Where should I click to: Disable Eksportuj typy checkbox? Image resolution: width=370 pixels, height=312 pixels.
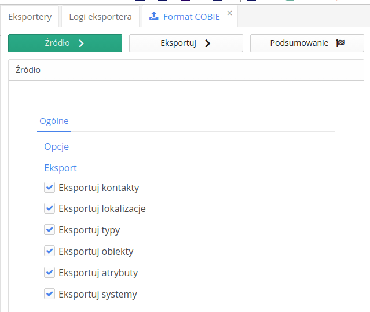49,230
